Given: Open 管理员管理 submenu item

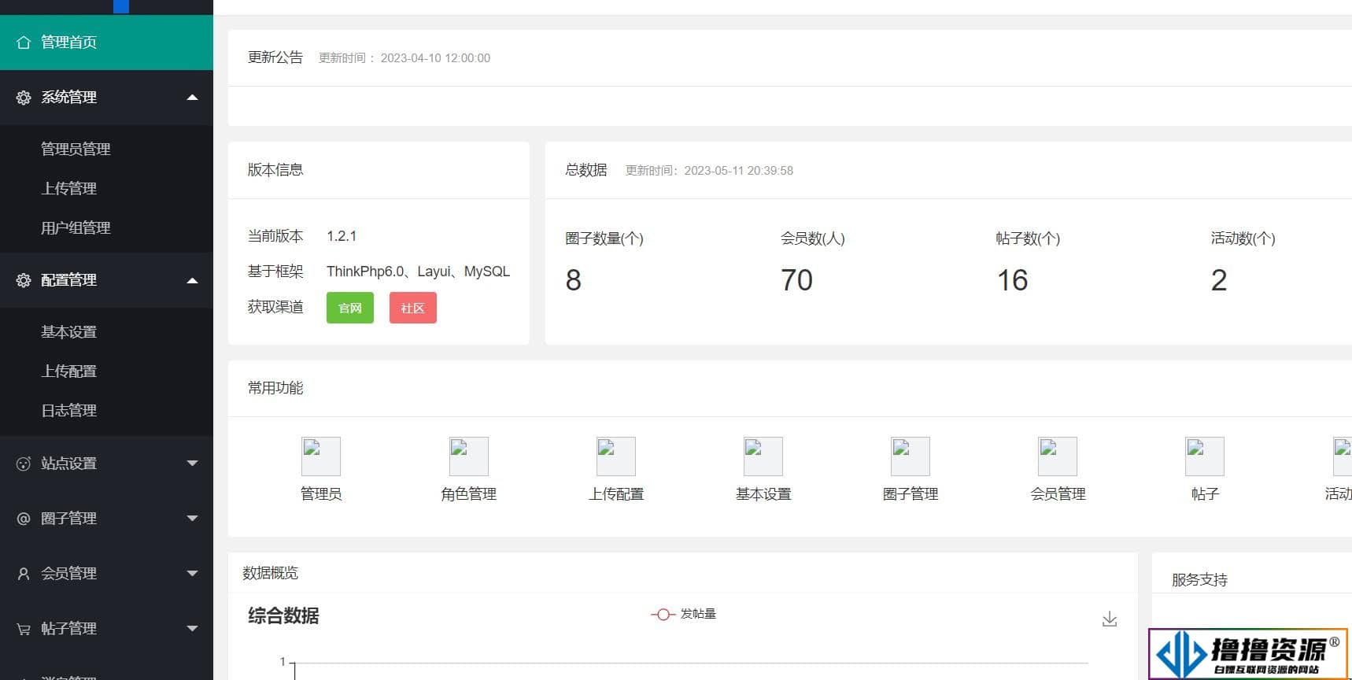Looking at the screenshot, I should coord(76,149).
